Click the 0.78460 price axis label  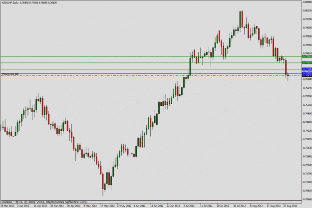[x=307, y=45]
